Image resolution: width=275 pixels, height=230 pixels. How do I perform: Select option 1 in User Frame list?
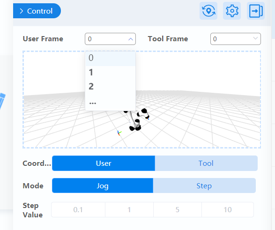point(110,72)
